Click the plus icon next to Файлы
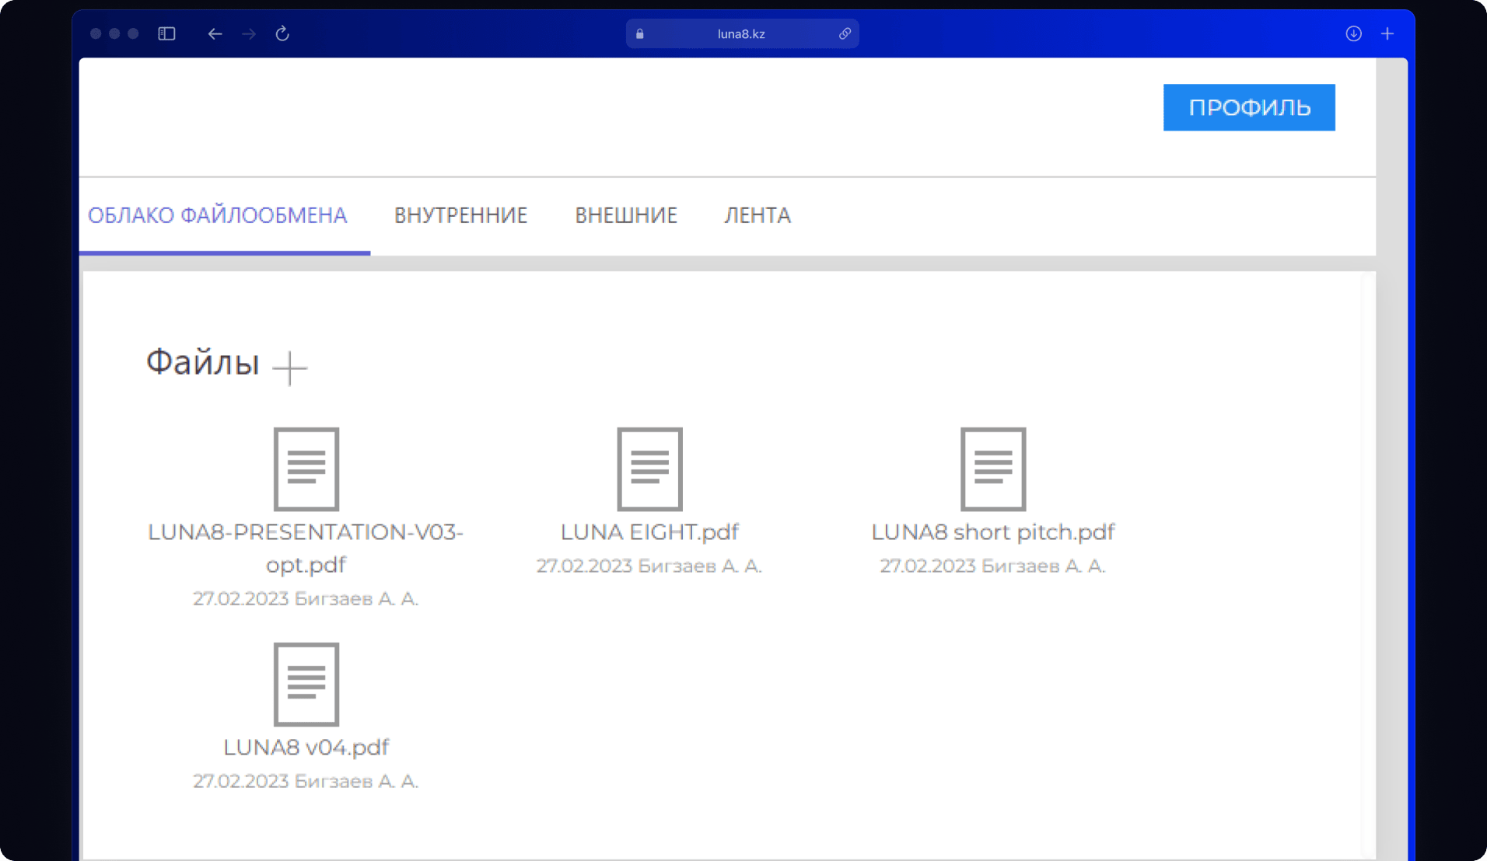The width and height of the screenshot is (1487, 861). click(x=290, y=368)
